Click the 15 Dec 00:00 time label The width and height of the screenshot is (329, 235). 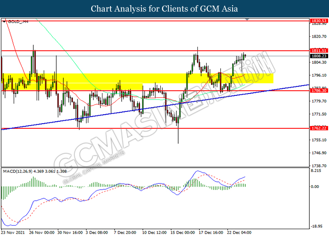[182, 233]
